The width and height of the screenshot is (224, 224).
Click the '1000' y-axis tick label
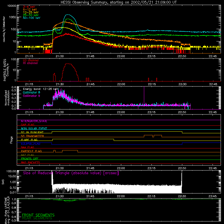pyautogui.click(x=13, y=17)
